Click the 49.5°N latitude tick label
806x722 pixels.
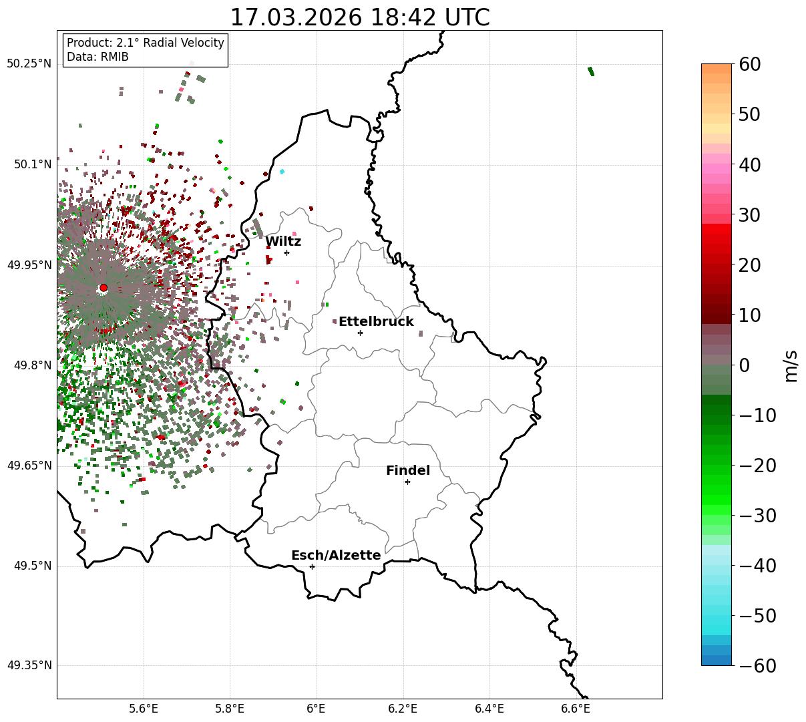click(x=32, y=566)
